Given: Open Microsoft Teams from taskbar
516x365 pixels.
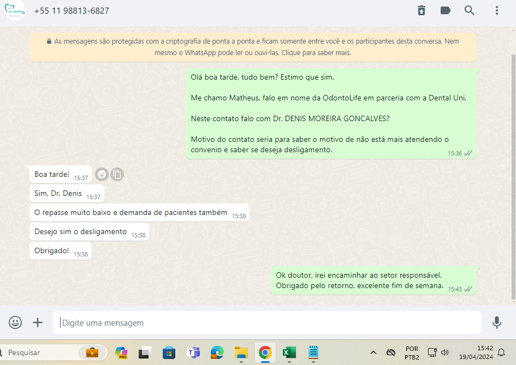Looking at the screenshot, I should click(193, 353).
